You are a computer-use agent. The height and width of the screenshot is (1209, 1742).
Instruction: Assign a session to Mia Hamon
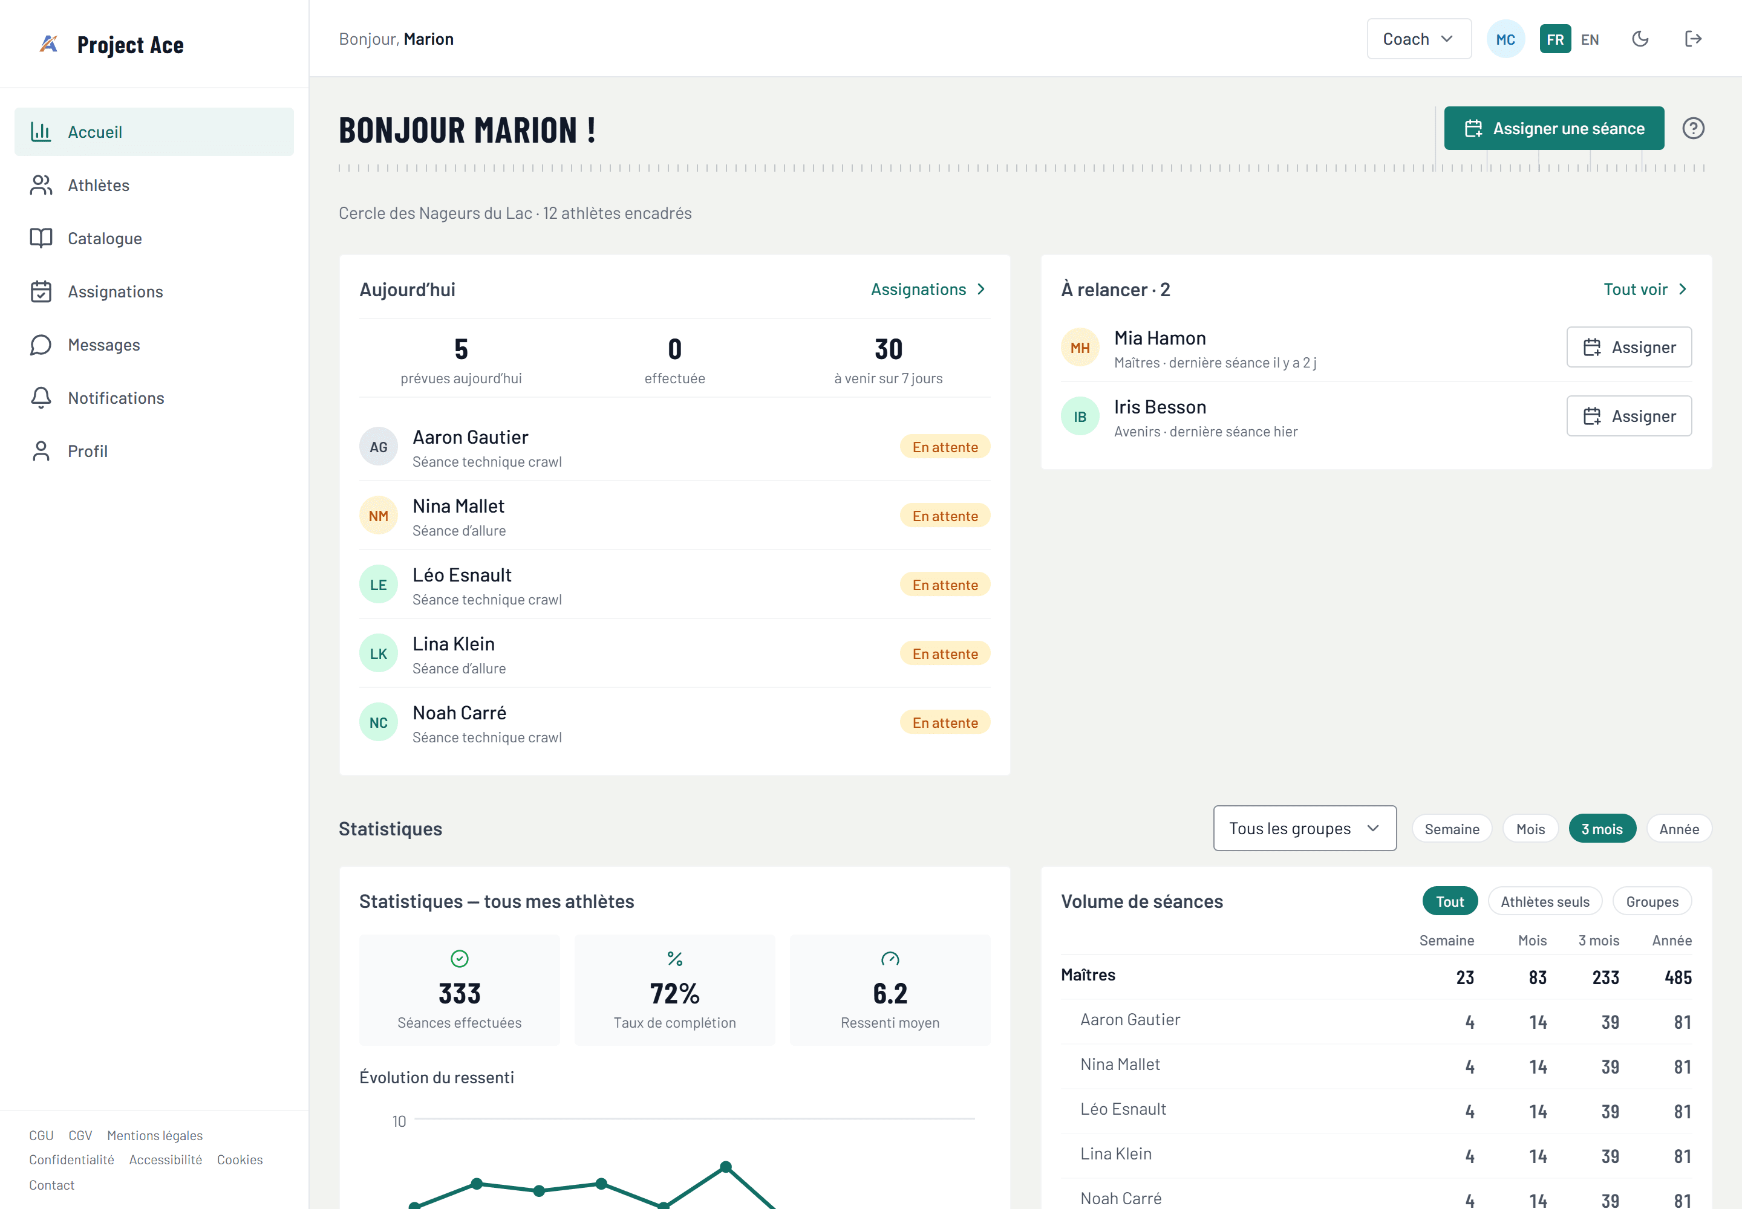pos(1629,347)
